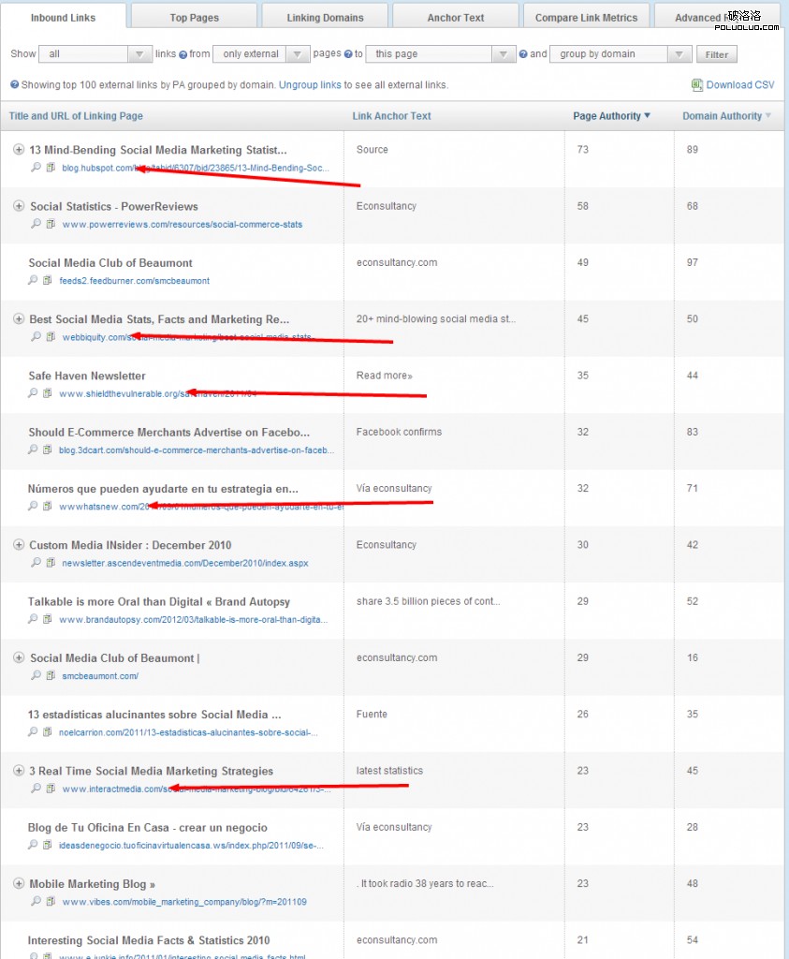
Task: Open the 'only external' source dropdown
Action: pos(262,54)
